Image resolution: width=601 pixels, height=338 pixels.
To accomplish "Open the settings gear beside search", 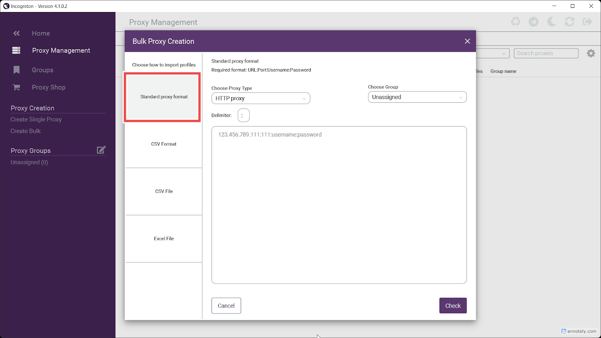I will pos(591,53).
